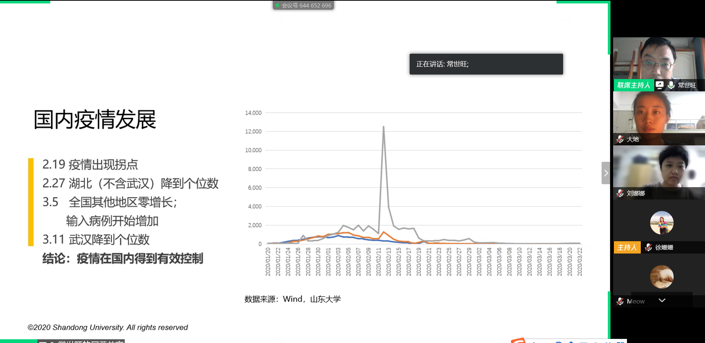Click the screen sharing label at bottom left
Image resolution: width=705 pixels, height=343 pixels.
tap(81, 341)
